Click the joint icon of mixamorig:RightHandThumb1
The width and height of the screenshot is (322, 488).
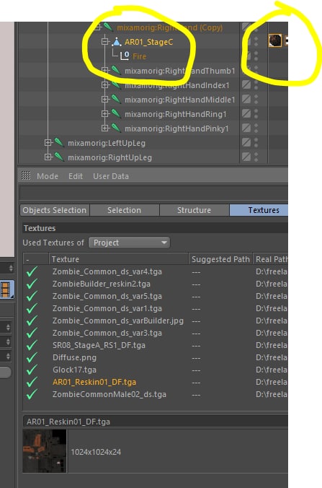[116, 70]
